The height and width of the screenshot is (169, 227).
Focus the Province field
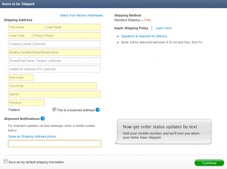26,102
